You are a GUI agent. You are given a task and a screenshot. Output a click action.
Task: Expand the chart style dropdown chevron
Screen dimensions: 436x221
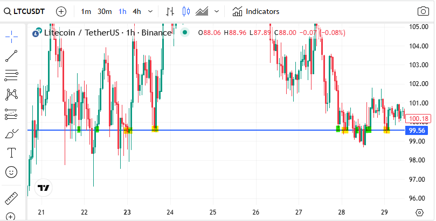(217, 12)
